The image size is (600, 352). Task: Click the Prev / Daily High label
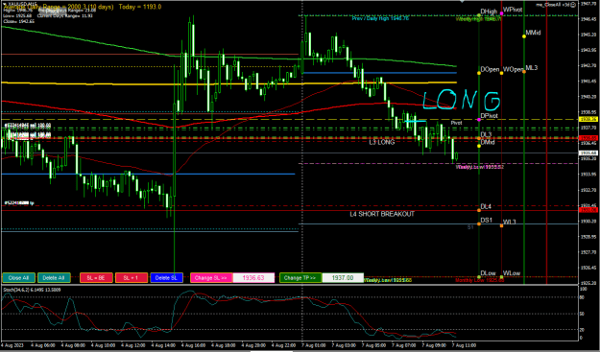tap(380, 18)
